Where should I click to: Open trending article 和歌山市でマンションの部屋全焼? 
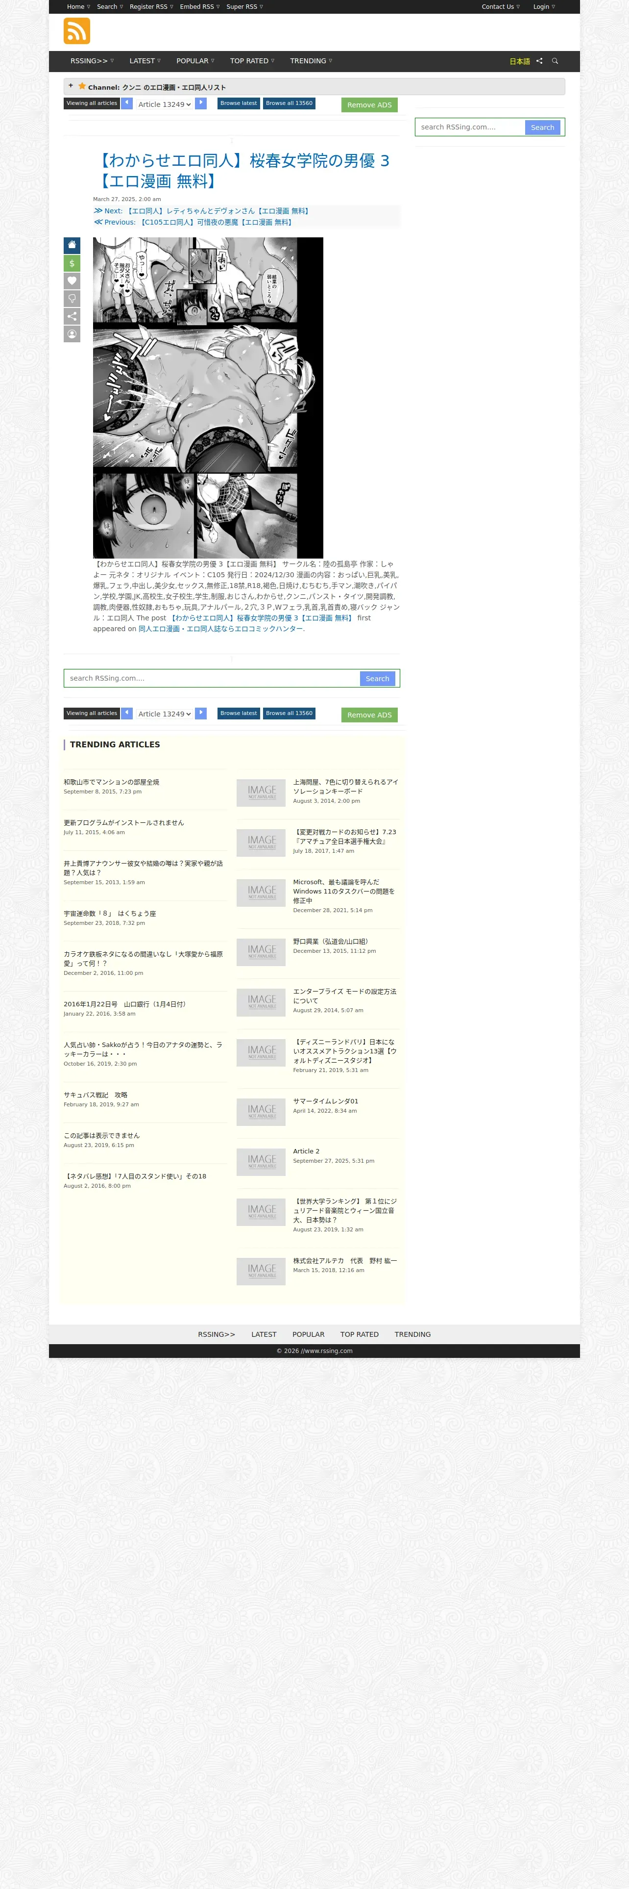[111, 783]
